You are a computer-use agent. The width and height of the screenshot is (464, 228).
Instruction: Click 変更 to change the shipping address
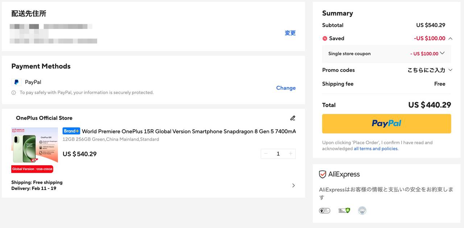click(290, 33)
